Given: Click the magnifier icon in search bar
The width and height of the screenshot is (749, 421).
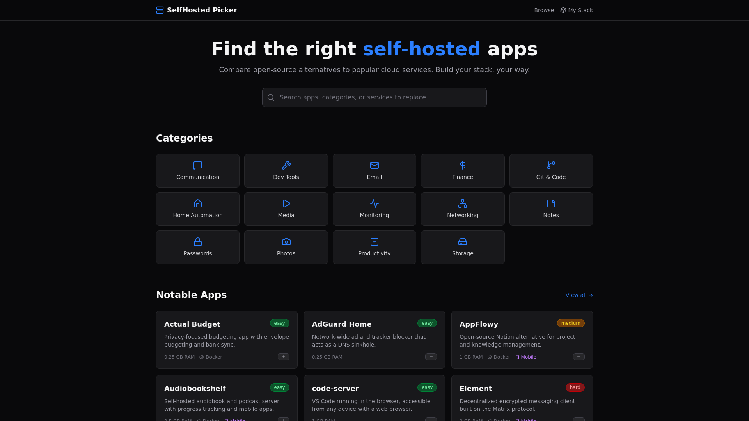Looking at the screenshot, I should click(271, 97).
